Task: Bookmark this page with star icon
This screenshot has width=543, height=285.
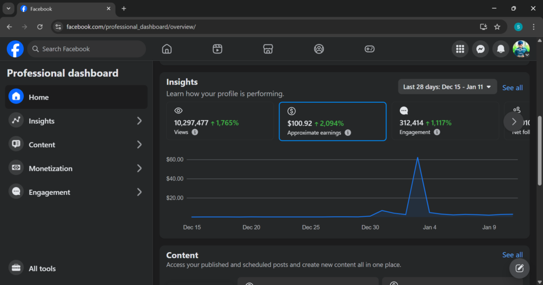Action: (497, 26)
